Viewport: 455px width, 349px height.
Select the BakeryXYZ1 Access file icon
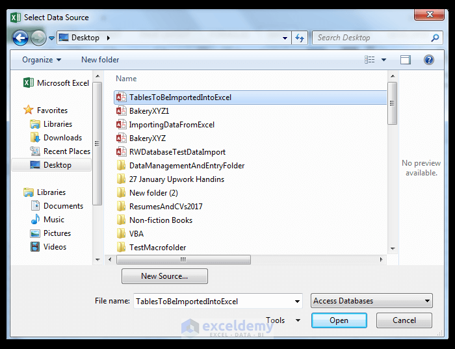(x=121, y=111)
